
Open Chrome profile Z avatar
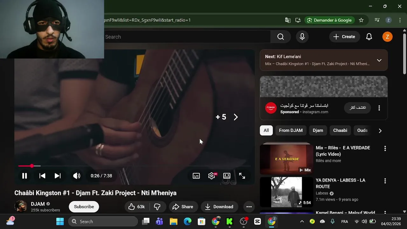[x=388, y=20]
